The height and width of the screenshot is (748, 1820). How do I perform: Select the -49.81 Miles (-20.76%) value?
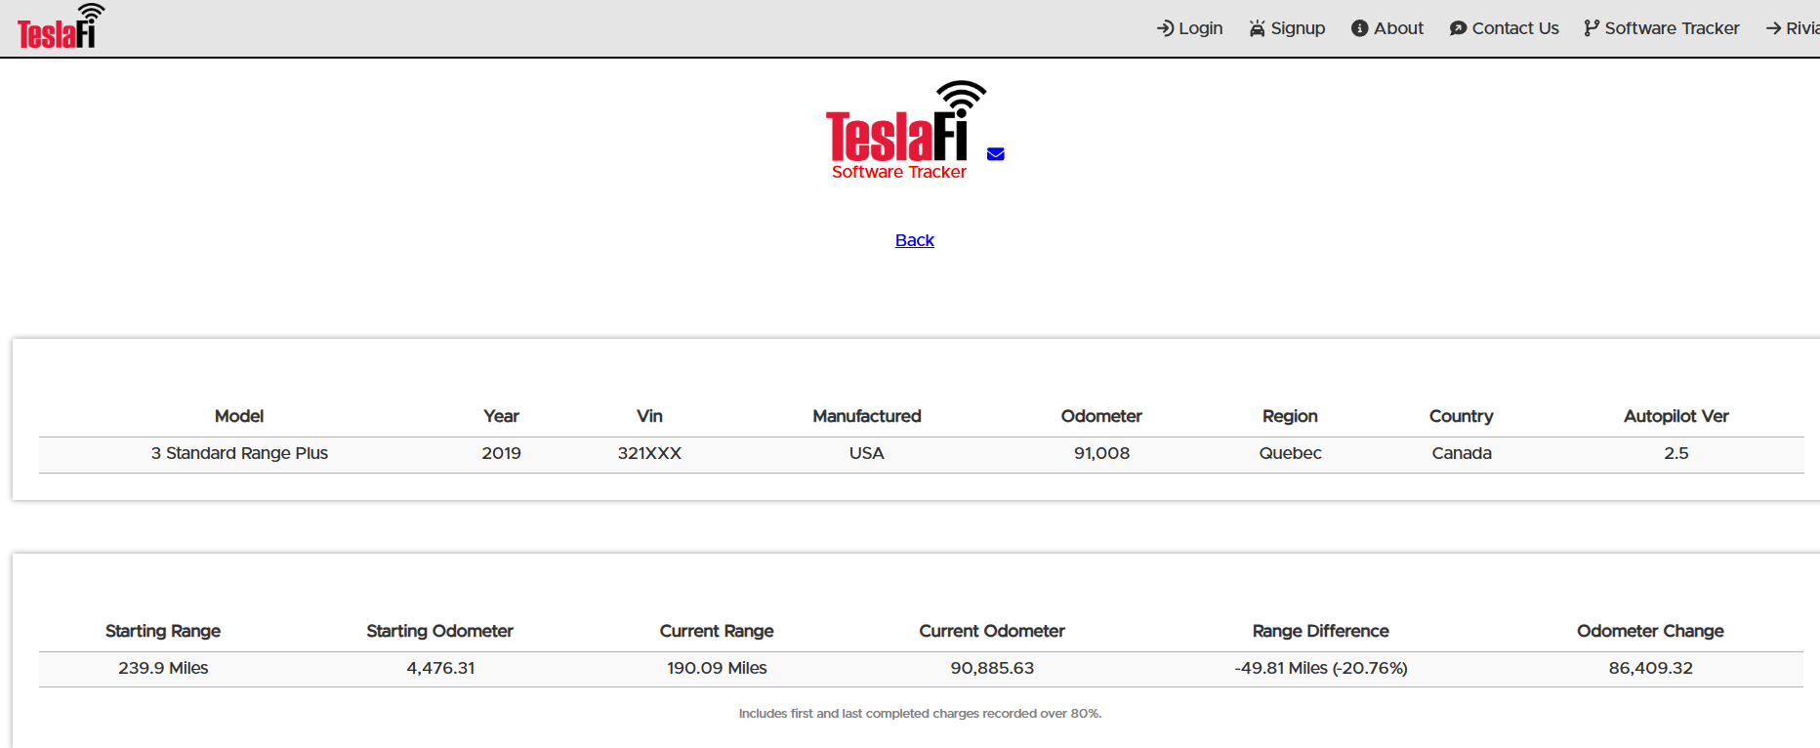click(1320, 668)
